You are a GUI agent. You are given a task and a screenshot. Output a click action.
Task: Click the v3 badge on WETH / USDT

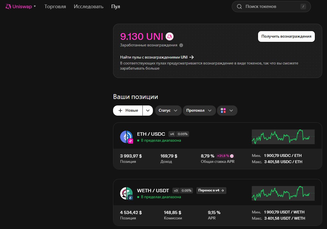pos(176,191)
